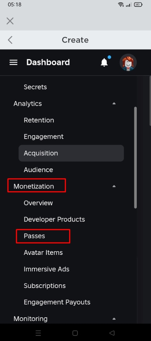This screenshot has height=341, width=151.
Task: Click the sidebar vertical scrollbar
Action: pos(135,158)
